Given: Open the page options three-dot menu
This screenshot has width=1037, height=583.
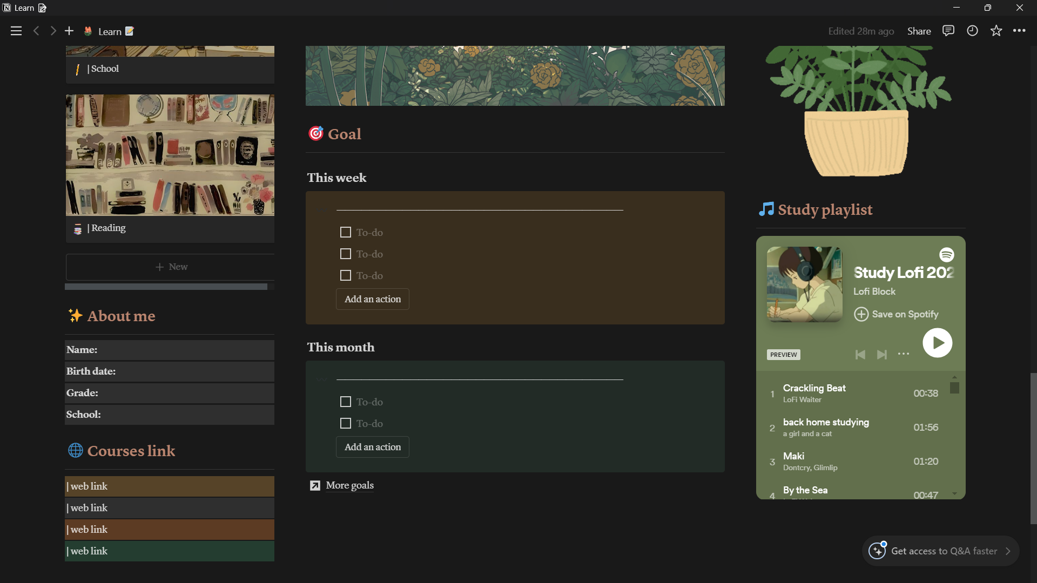Looking at the screenshot, I should [x=1019, y=31].
